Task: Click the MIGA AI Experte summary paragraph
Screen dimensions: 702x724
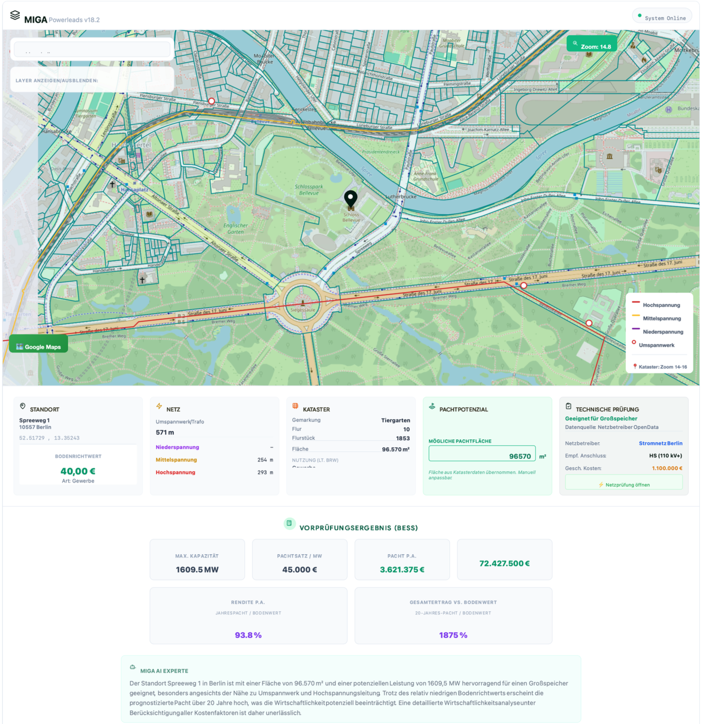Action: [349, 698]
